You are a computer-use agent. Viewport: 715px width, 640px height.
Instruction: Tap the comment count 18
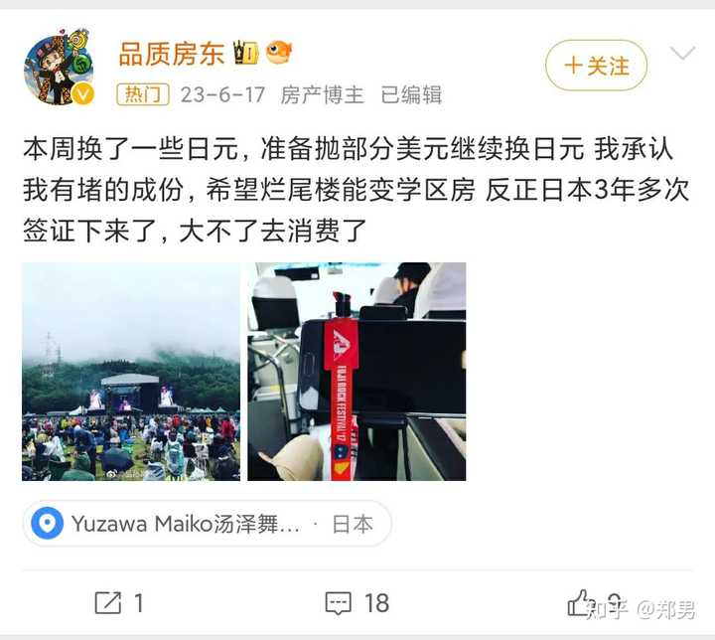click(x=376, y=603)
